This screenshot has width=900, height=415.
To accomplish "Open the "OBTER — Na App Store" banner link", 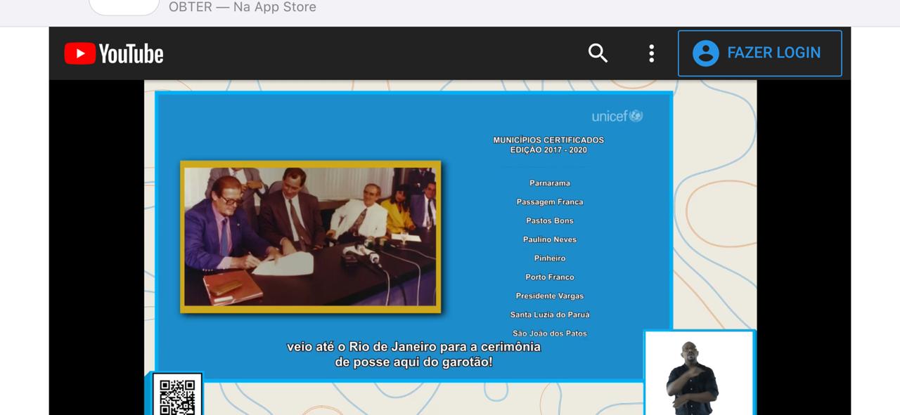I will 243,7.
